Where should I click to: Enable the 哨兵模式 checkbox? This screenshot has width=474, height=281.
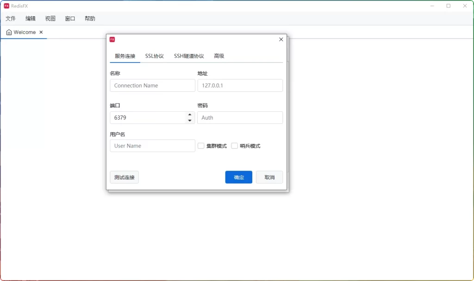233,146
